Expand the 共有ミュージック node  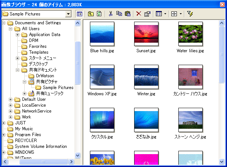point(24,93)
